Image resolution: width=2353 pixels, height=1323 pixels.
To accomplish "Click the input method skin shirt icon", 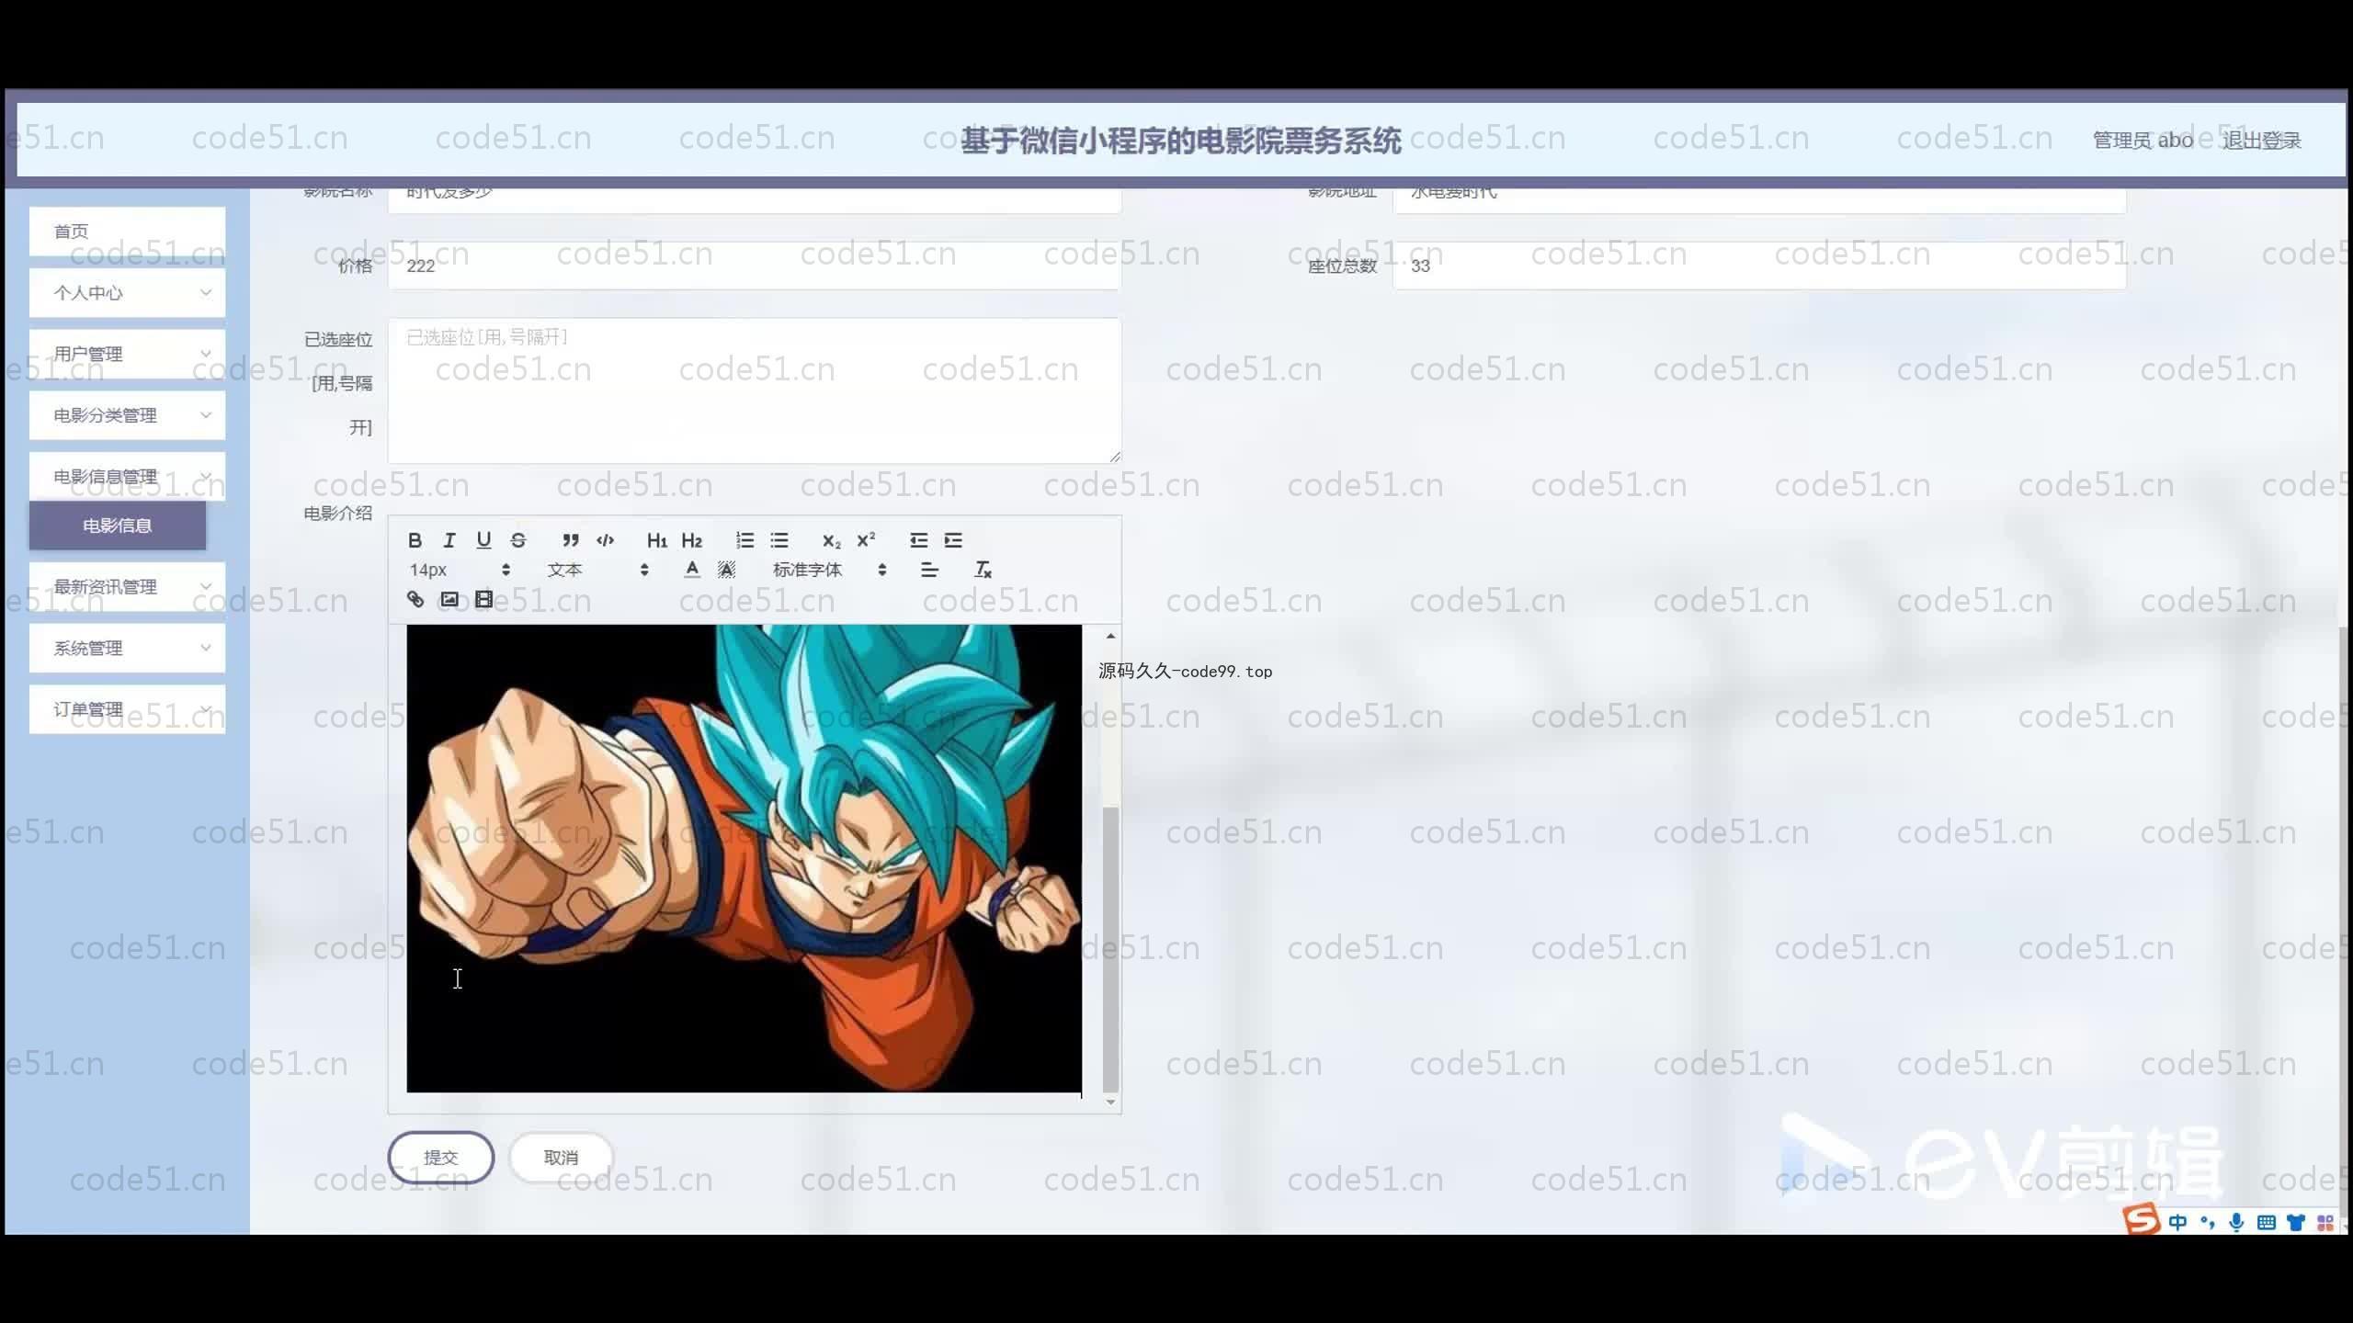I will tap(2296, 1222).
